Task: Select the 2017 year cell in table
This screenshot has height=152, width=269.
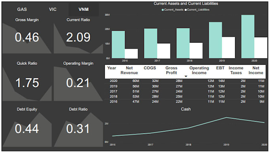Action: 114,92
